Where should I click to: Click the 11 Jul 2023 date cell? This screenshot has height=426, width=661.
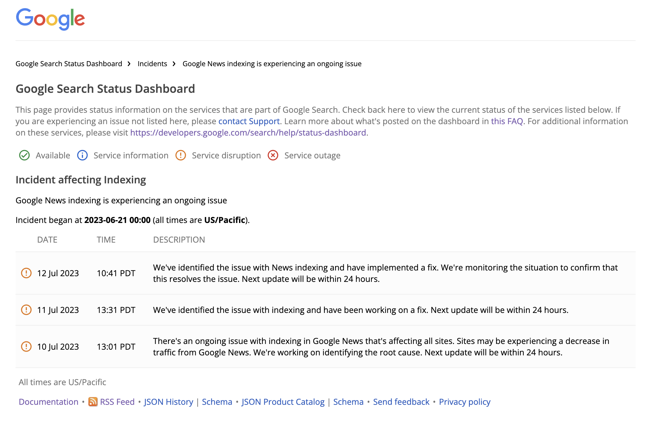(58, 310)
